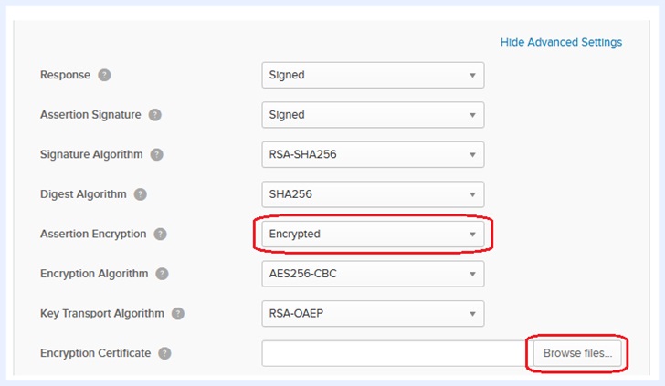Click help icon beside Assertion Signature
Image resolution: width=665 pixels, height=386 pixels.
pyautogui.click(x=155, y=115)
